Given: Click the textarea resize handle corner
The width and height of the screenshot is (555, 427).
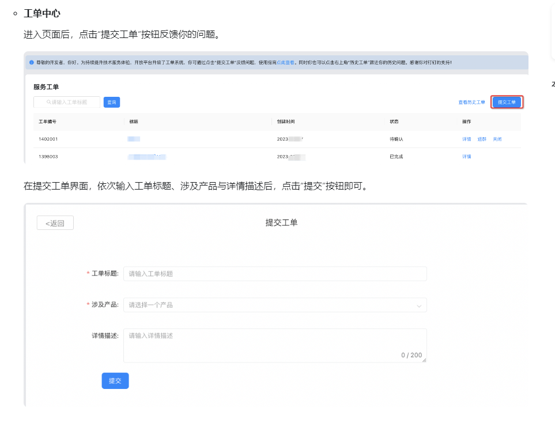Looking at the screenshot, I should 424,360.
